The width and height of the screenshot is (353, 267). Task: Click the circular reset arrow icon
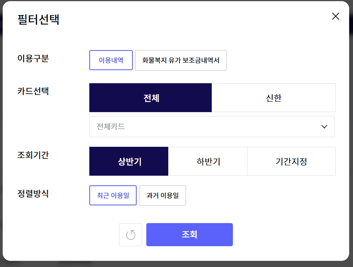coord(130,235)
